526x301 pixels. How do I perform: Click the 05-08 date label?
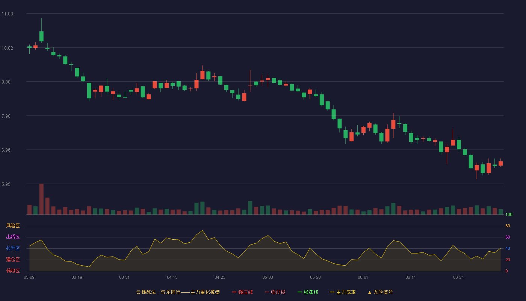pyautogui.click(x=268, y=277)
